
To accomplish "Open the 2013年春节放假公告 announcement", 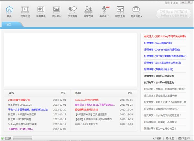I will [19, 100].
